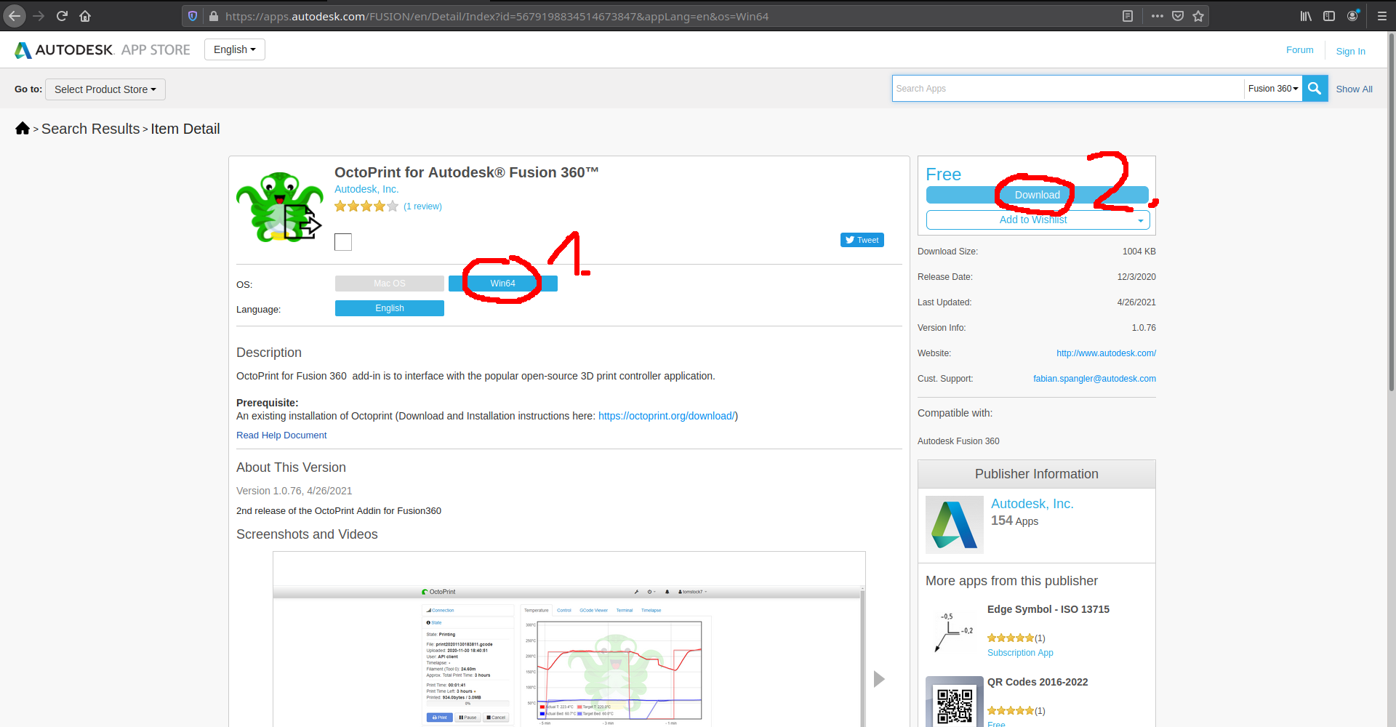Click the search magnifier button
1396x727 pixels.
[1315, 88]
